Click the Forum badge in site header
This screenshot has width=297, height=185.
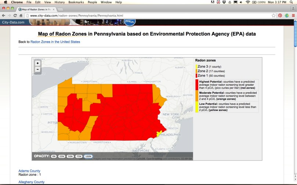[130, 22]
